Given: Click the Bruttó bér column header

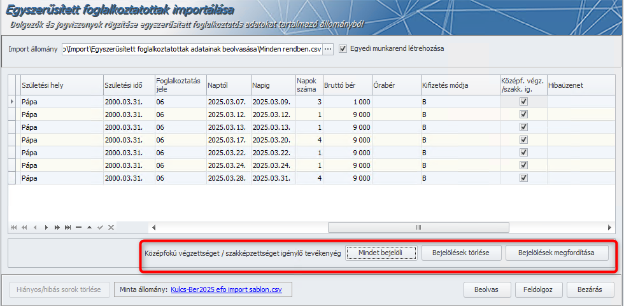Looking at the screenshot, I should [348, 85].
